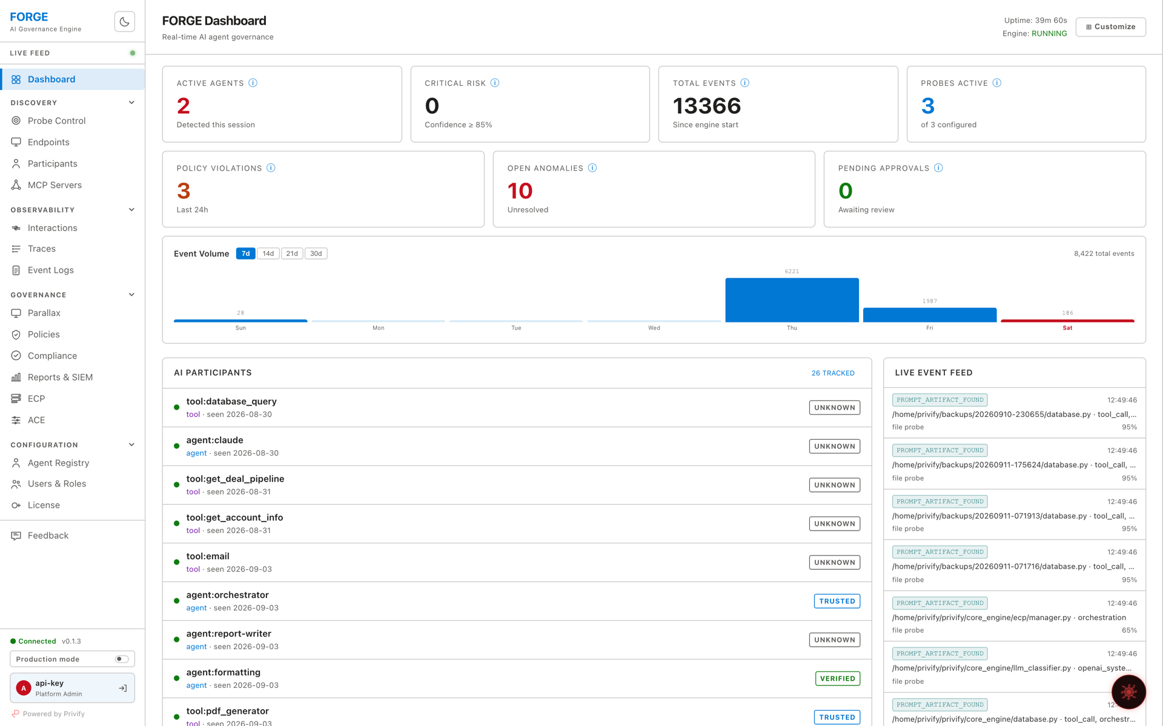Collapse the Governance section
1163x726 pixels.
click(131, 295)
